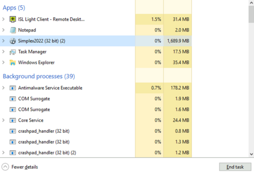Click the 1,689.9 MB memory value
This screenshot has width=254, height=174.
coord(178,41)
